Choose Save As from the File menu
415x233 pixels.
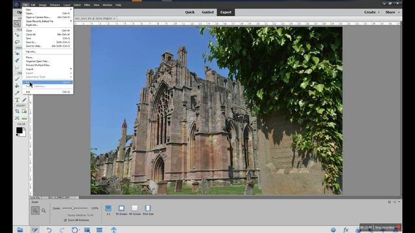click(x=47, y=42)
